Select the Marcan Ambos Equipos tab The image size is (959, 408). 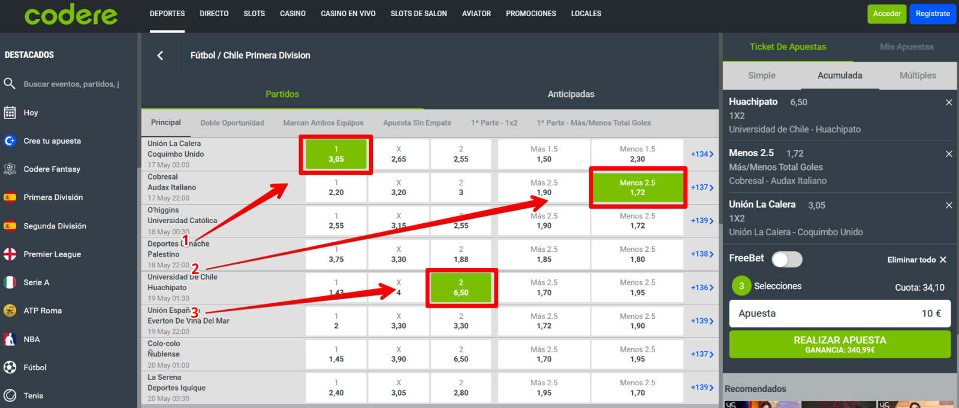[323, 123]
